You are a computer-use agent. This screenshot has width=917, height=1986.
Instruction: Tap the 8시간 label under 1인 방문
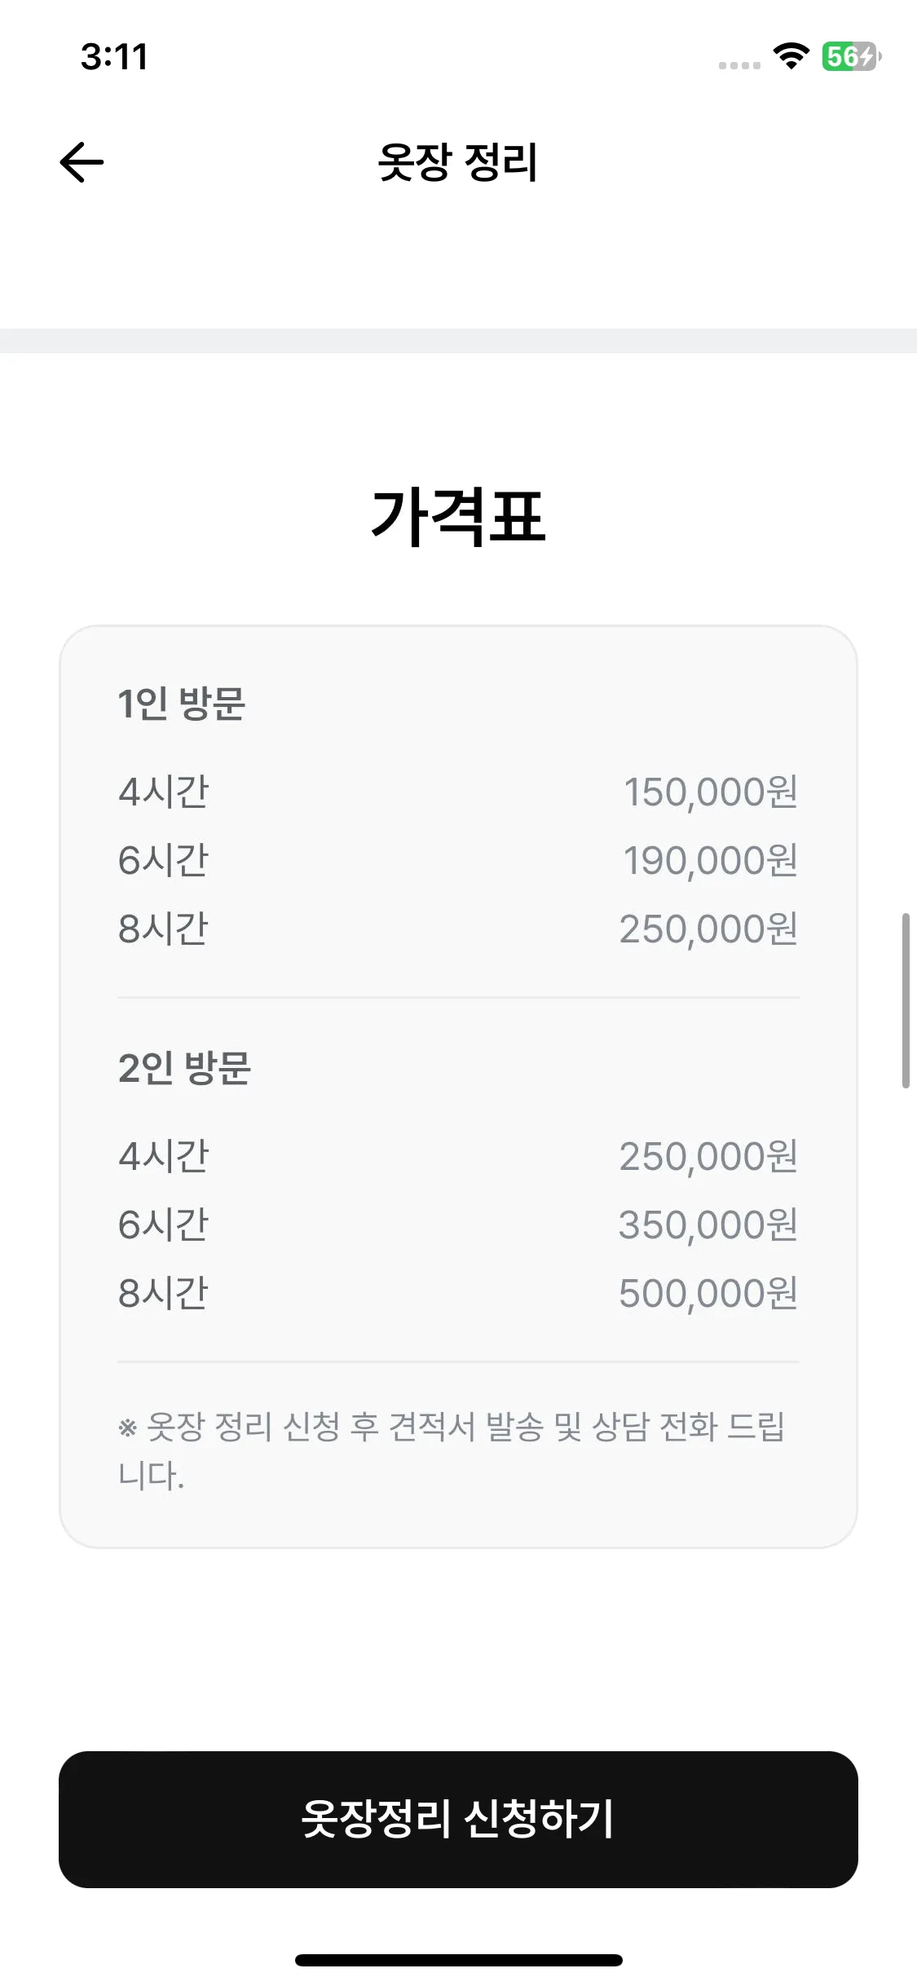163,929
